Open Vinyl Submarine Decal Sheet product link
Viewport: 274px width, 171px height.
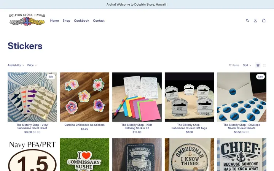(x=32, y=127)
